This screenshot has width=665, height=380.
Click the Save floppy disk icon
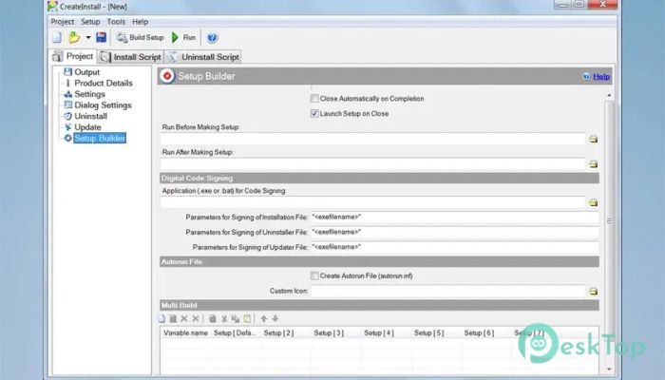(102, 37)
